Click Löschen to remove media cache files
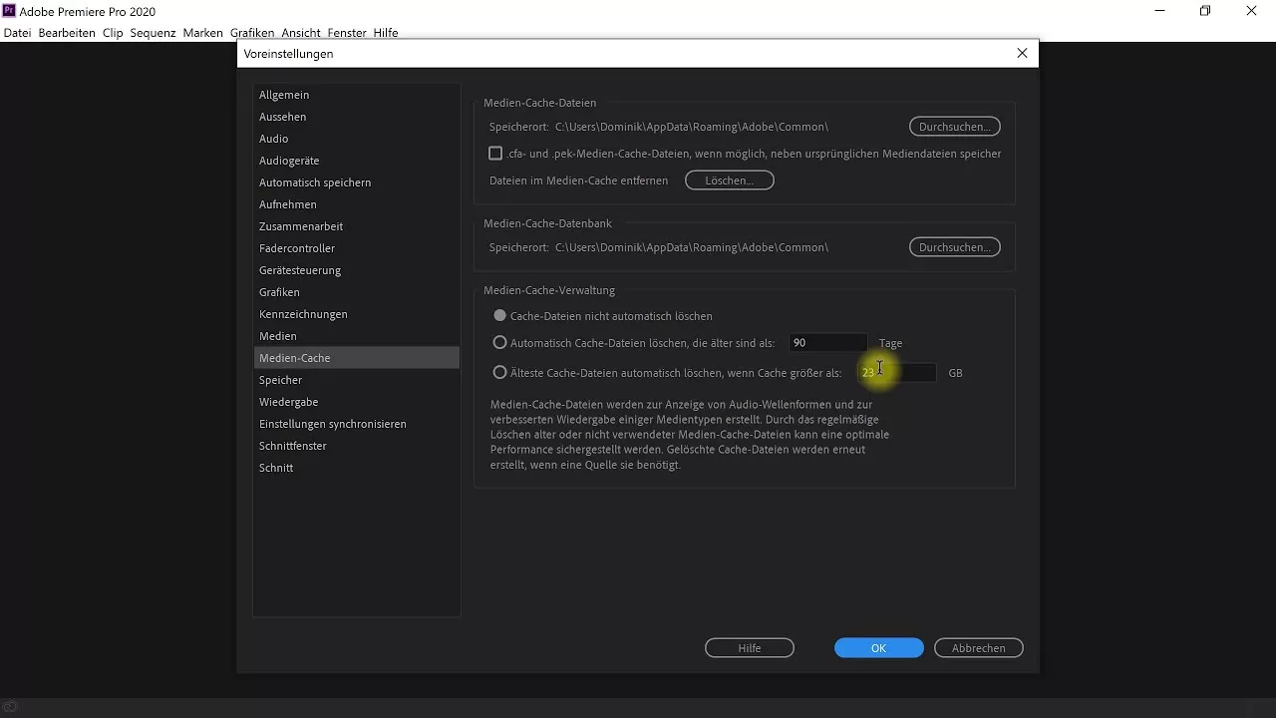 (729, 179)
